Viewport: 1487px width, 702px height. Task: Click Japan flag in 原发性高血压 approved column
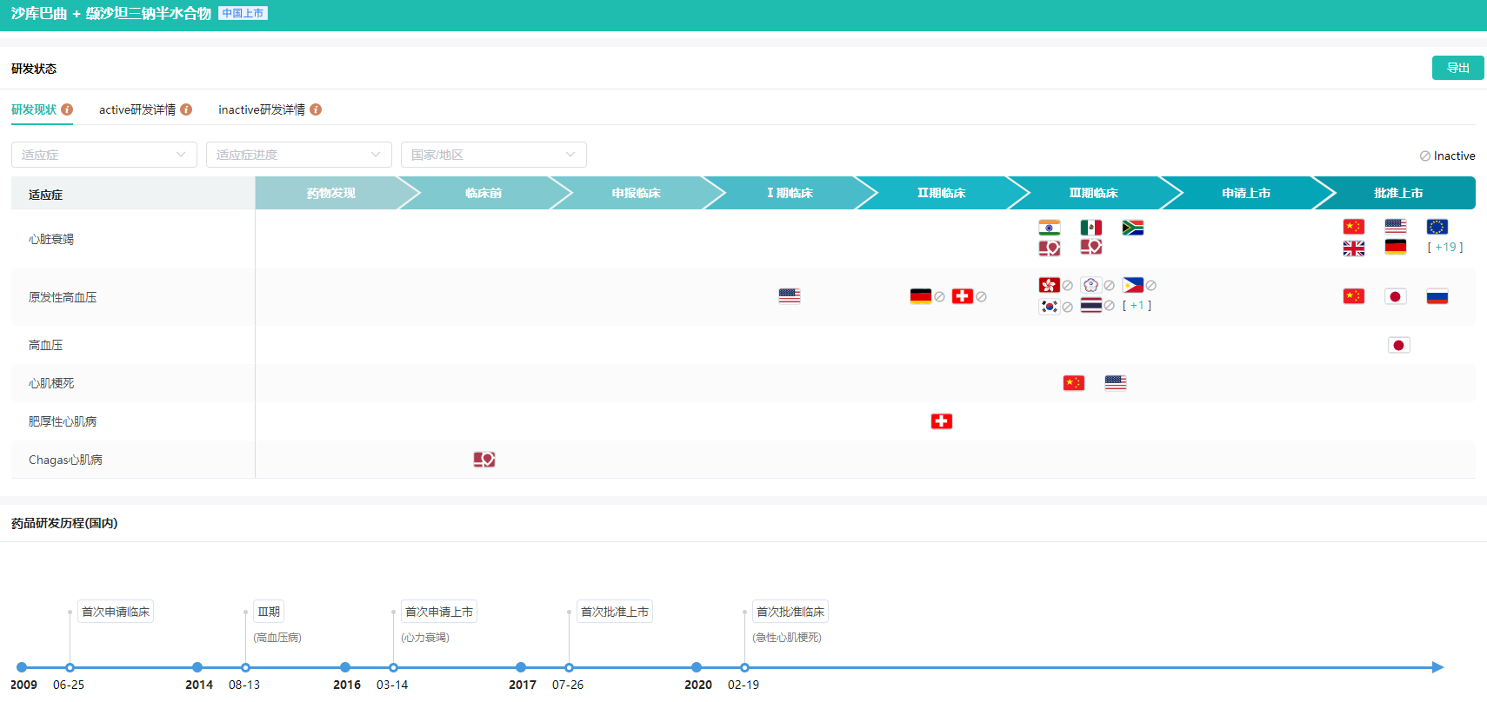(1396, 296)
